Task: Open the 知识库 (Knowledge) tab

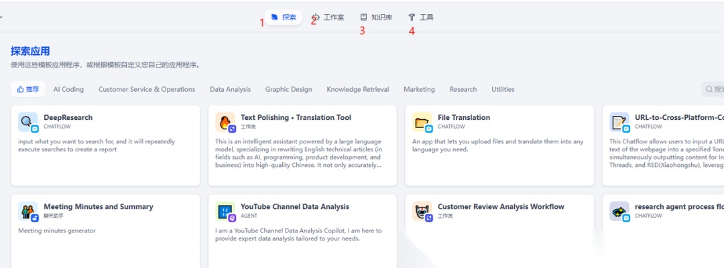Action: click(376, 17)
